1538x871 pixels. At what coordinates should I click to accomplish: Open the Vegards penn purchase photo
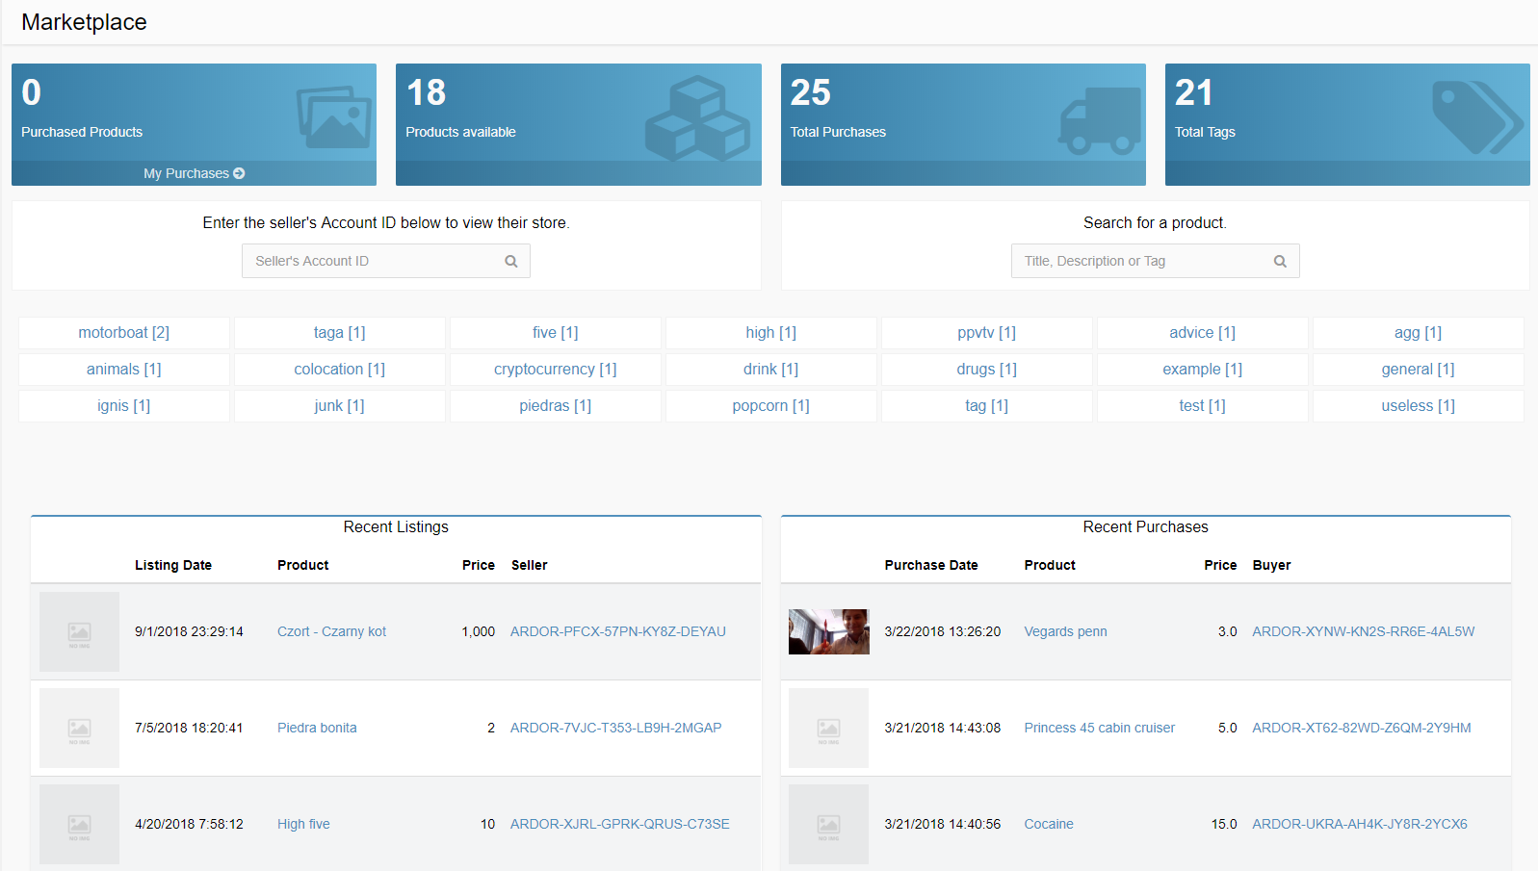point(828,631)
